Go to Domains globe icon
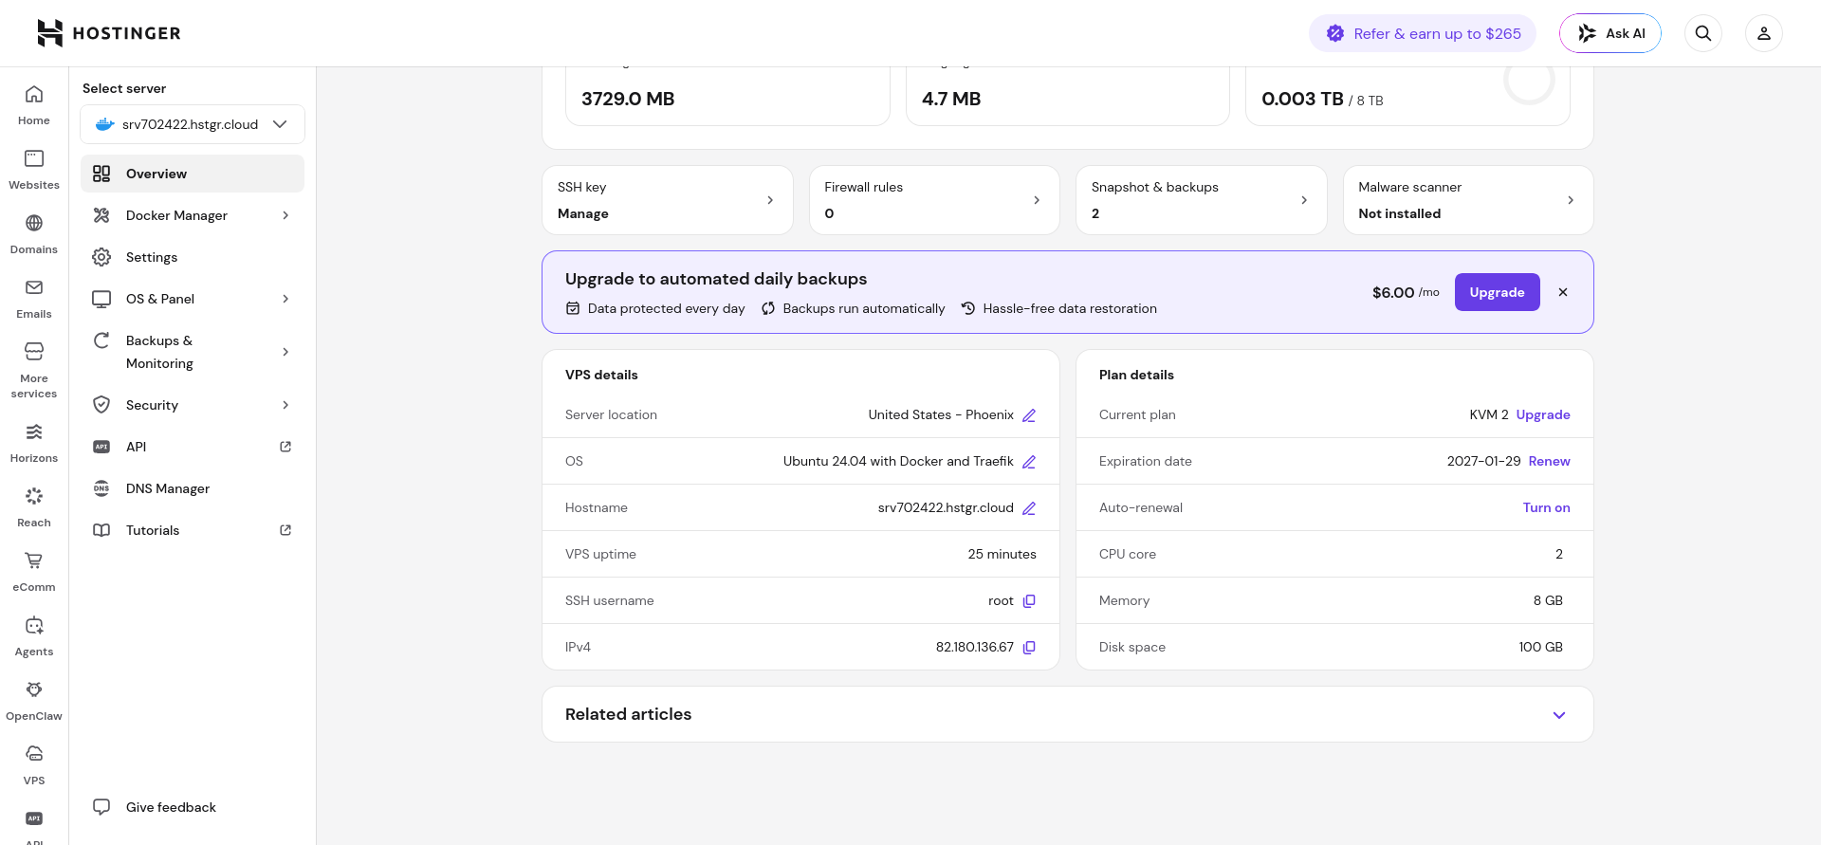The width and height of the screenshot is (1821, 845). (x=34, y=223)
